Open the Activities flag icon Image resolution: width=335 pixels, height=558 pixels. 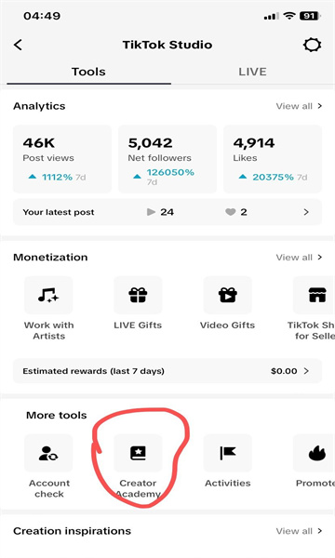(x=227, y=453)
